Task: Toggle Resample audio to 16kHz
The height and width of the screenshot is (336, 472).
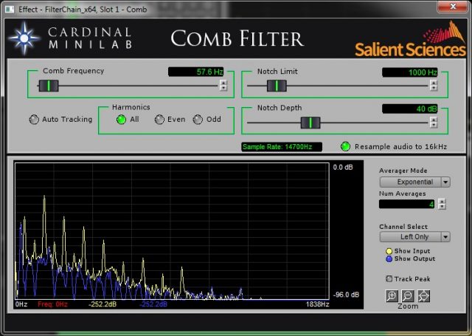Action: [345, 146]
